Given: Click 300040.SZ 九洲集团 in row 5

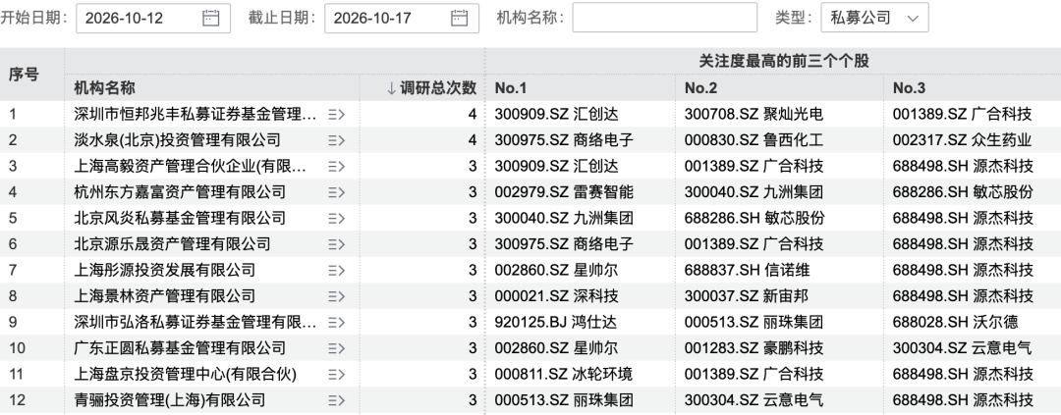Looking at the screenshot, I should click(564, 219).
